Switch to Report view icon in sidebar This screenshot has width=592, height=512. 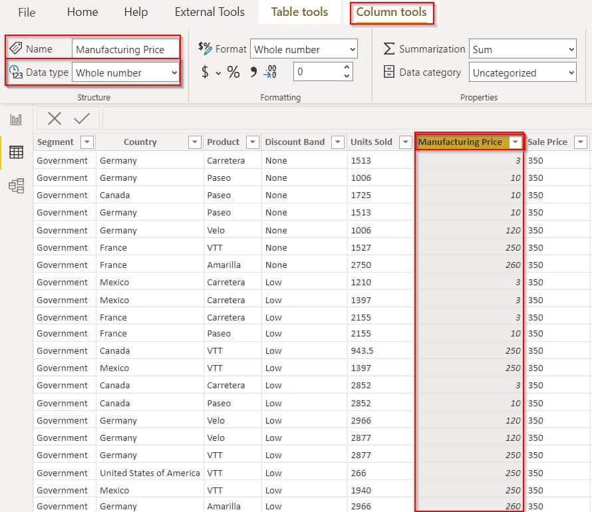pyautogui.click(x=16, y=120)
